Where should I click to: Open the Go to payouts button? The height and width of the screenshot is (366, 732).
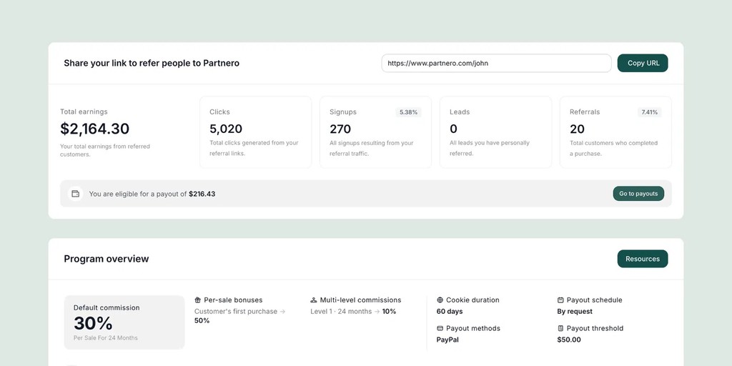(x=638, y=194)
